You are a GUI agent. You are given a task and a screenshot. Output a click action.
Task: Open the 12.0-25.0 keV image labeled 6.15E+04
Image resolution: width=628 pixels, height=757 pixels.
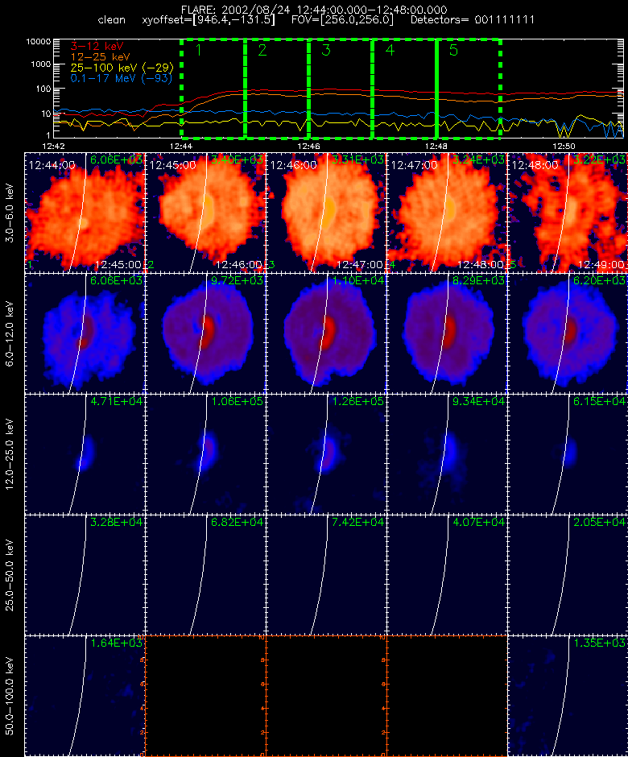(x=568, y=454)
